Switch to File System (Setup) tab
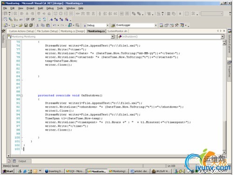 [48, 31]
